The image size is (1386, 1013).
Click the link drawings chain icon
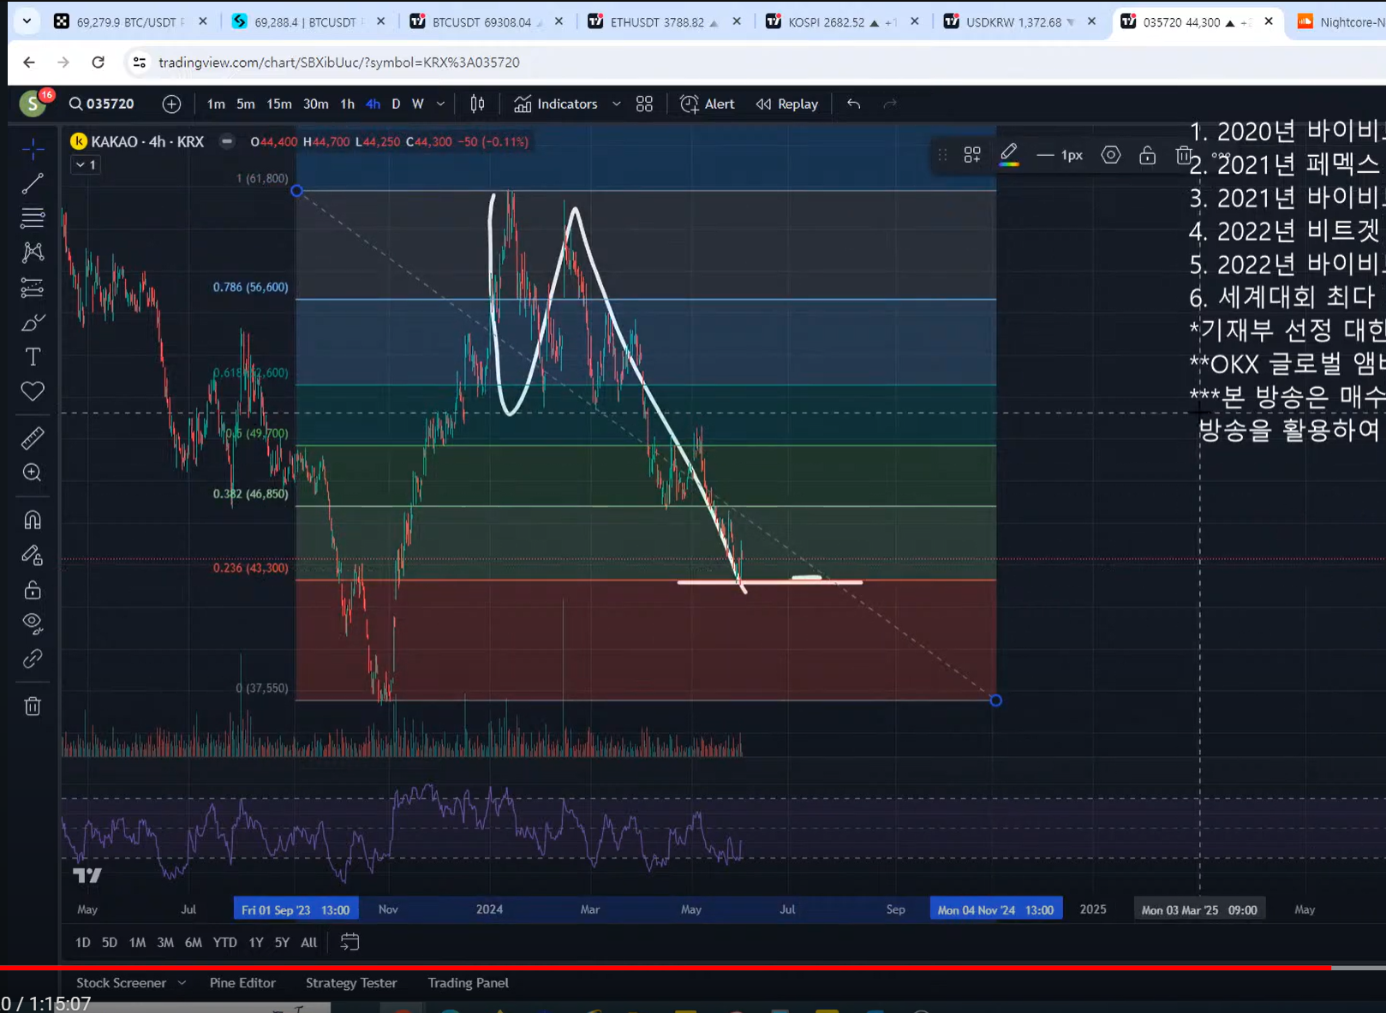[x=33, y=658]
